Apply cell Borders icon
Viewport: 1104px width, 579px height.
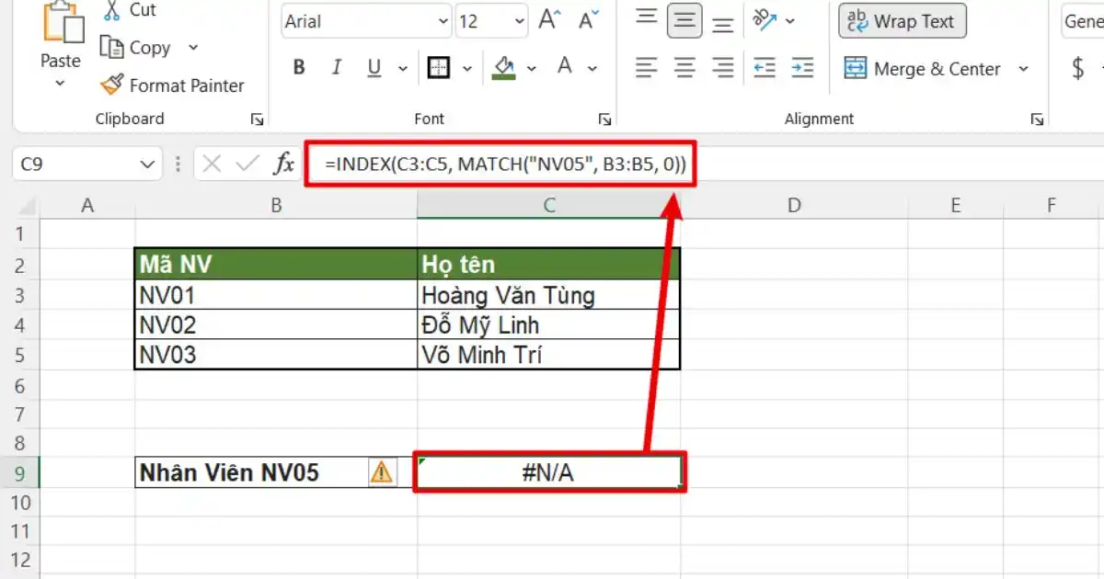[x=439, y=67]
